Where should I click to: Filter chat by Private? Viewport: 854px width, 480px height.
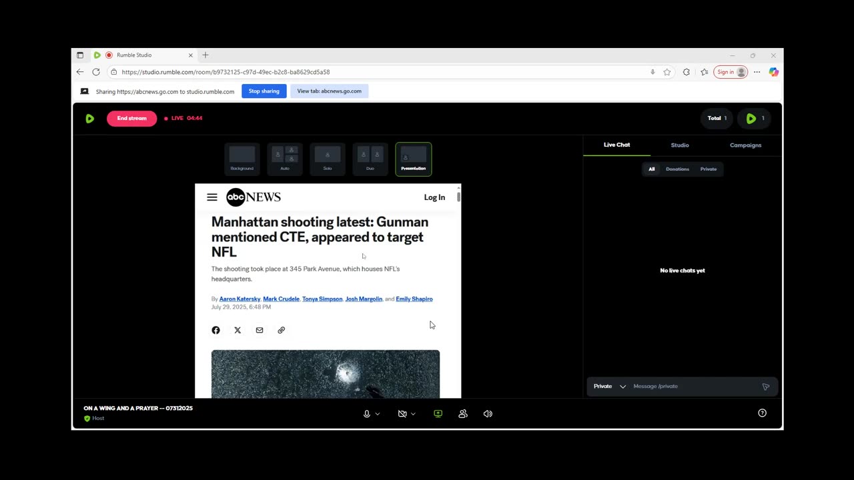tap(709, 169)
